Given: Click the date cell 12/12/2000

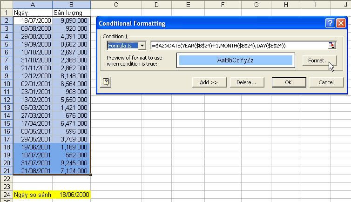Looking at the screenshot, I should pyautogui.click(x=33, y=76).
